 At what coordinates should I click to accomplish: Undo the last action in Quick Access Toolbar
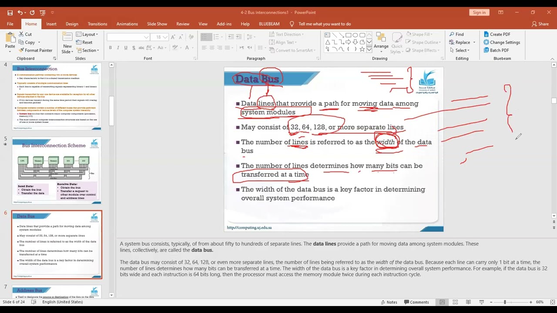point(20,13)
